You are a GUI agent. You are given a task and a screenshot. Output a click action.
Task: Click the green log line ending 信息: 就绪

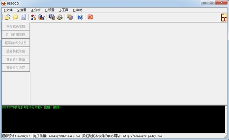tap(32, 107)
